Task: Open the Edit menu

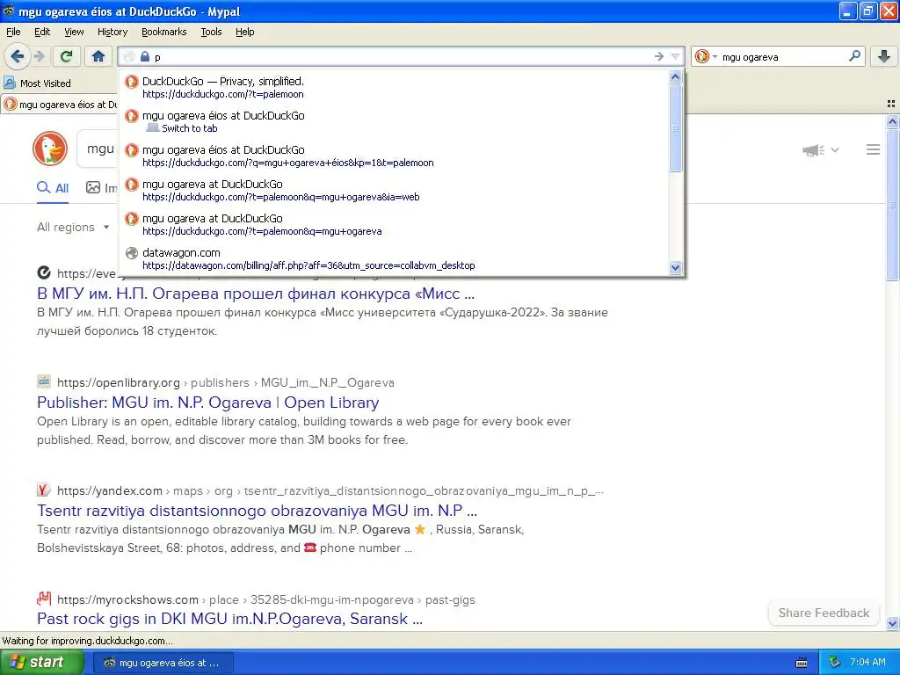Action: pos(42,32)
